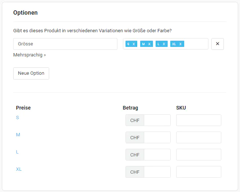
Task: Remove the XL size tag
Action: tap(181, 44)
